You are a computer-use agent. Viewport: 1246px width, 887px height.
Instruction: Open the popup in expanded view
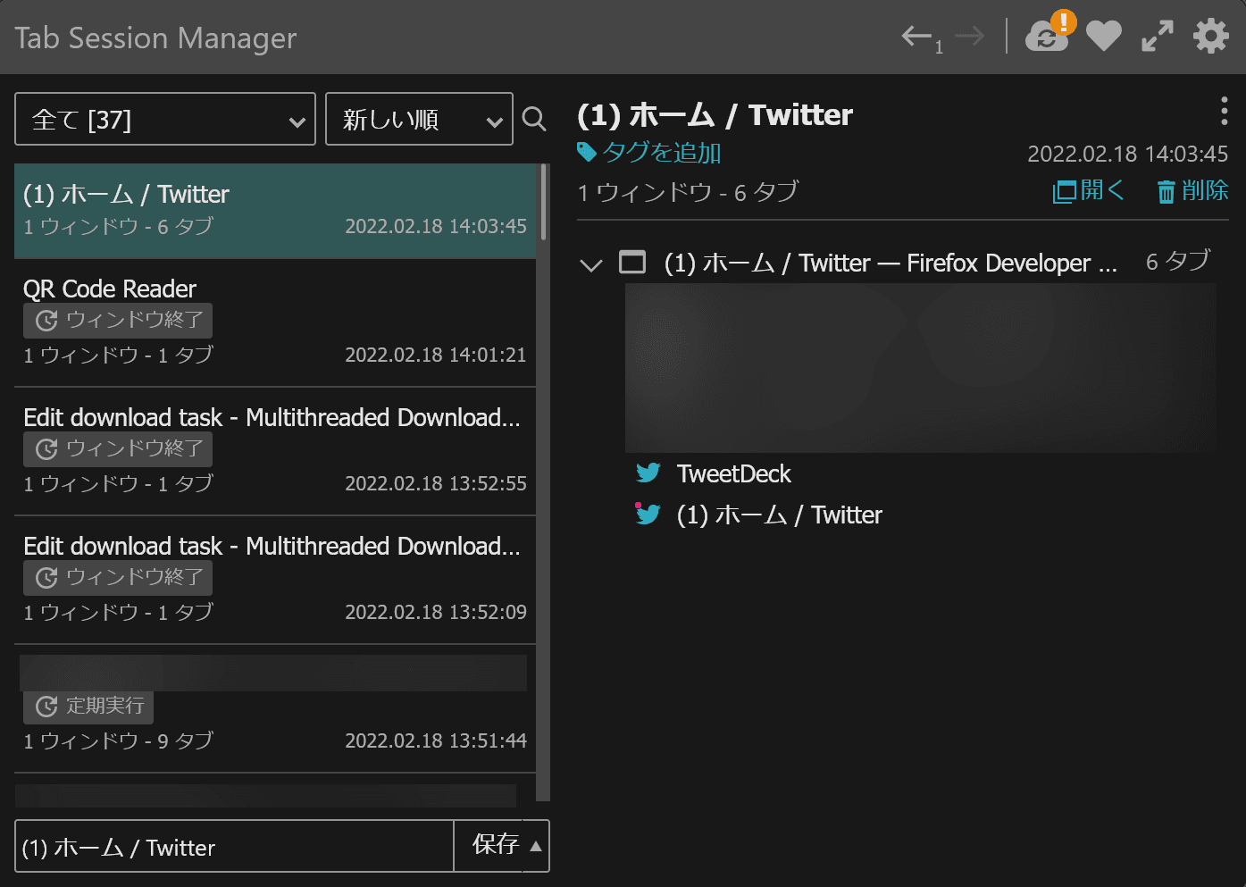coord(1158,37)
